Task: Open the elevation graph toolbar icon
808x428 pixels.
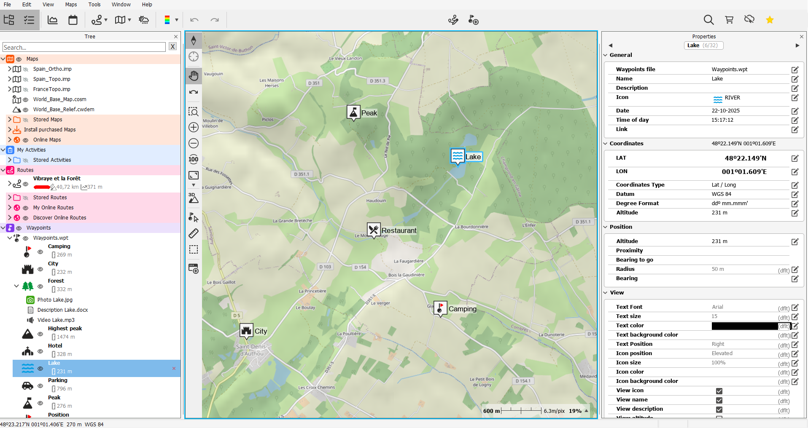Action: [x=53, y=20]
